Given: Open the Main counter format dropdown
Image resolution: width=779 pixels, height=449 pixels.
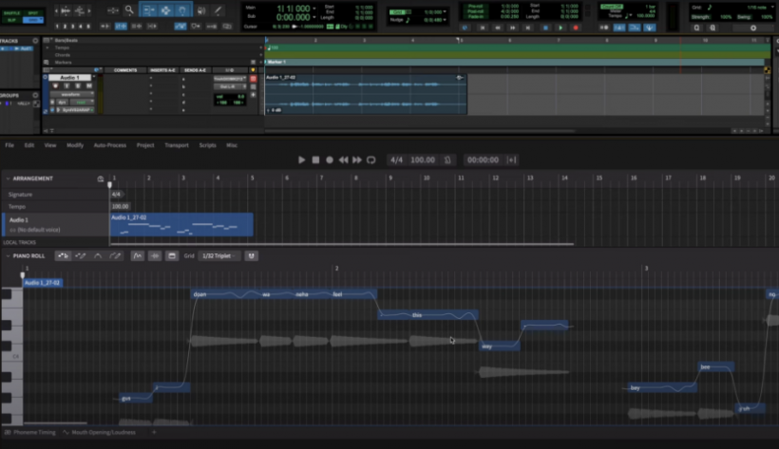Looking at the screenshot, I should pyautogui.click(x=314, y=9).
